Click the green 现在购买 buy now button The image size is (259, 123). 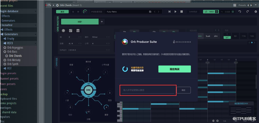174,69
